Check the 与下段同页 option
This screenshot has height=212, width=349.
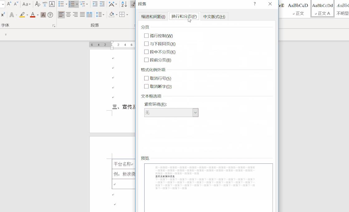tap(146, 44)
